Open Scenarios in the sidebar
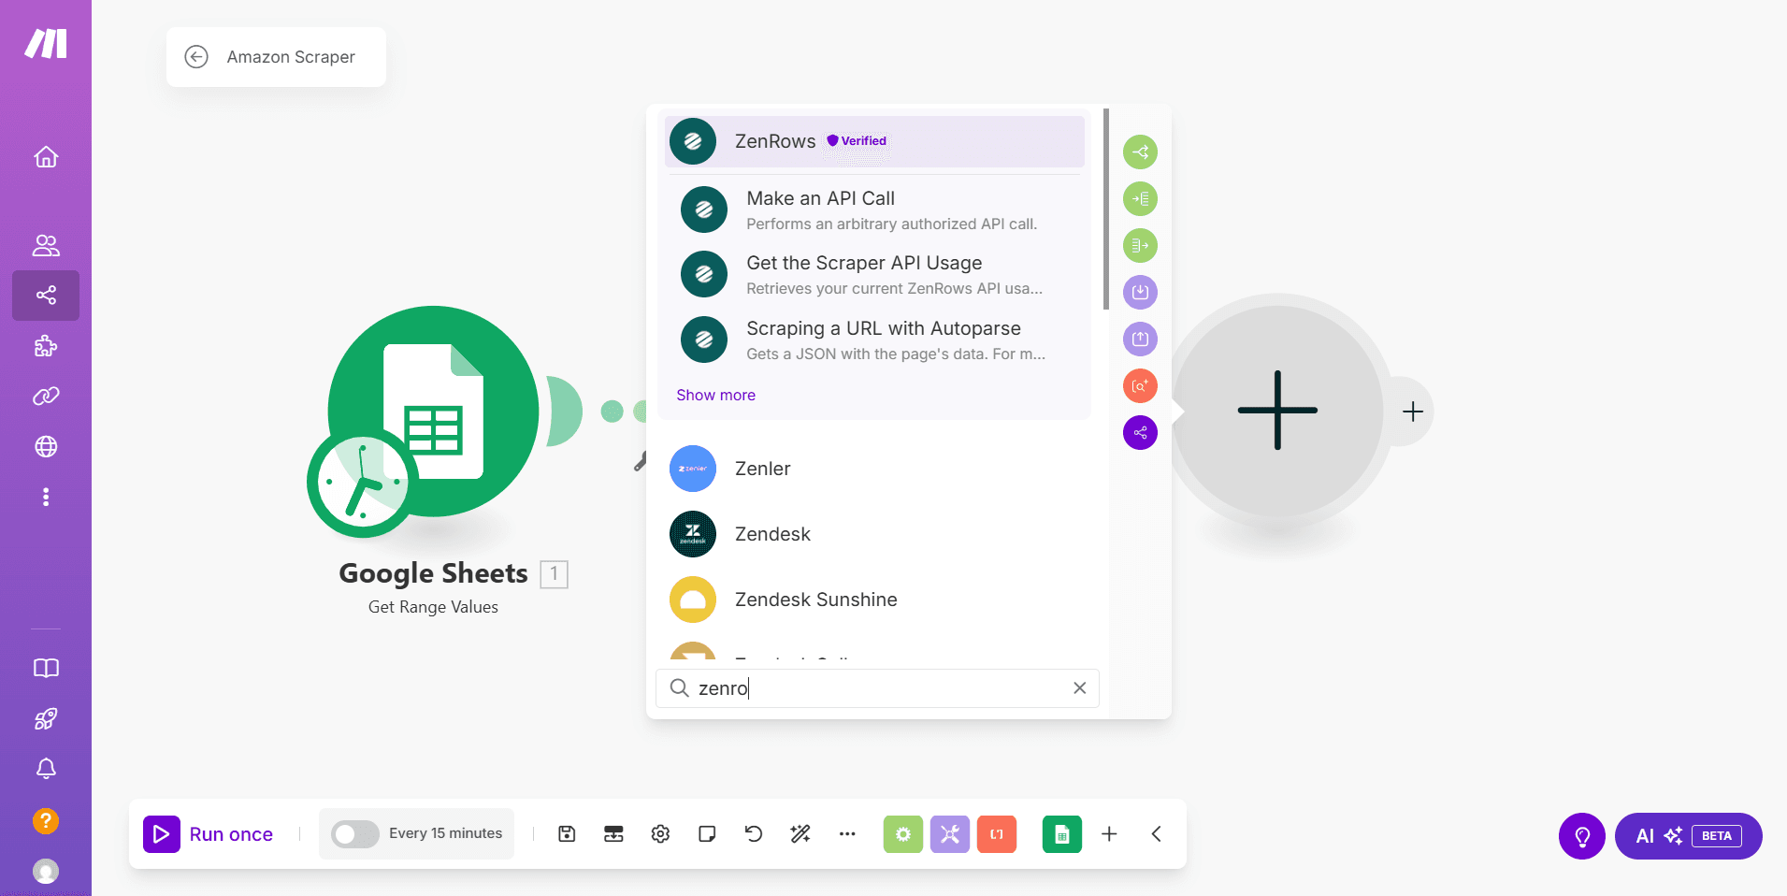 [46, 296]
